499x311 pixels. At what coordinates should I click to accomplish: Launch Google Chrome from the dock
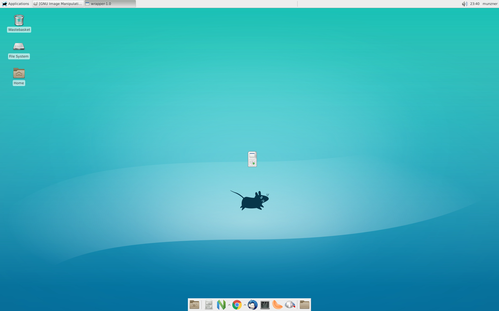click(237, 305)
